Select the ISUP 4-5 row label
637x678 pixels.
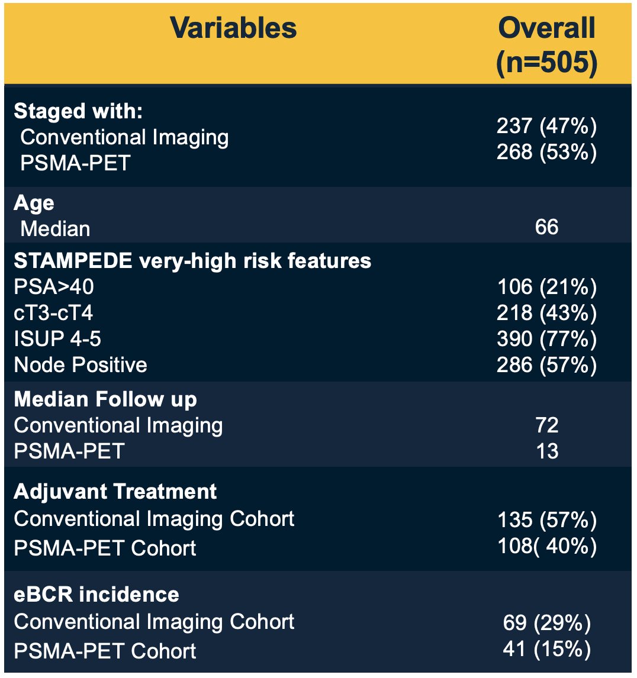pyautogui.click(x=57, y=338)
